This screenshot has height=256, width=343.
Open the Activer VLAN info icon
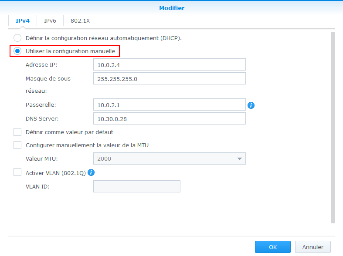[91, 172]
